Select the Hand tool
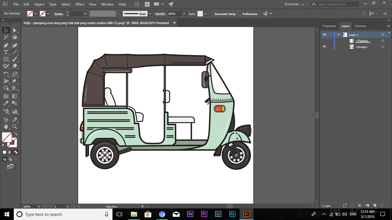The image size is (392, 220). (6, 127)
